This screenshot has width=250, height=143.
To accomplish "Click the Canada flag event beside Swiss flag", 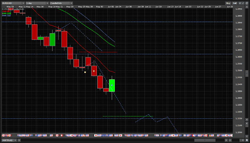I will [x=57, y=135].
